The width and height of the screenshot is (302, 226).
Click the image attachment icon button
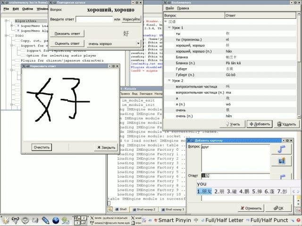(281, 161)
